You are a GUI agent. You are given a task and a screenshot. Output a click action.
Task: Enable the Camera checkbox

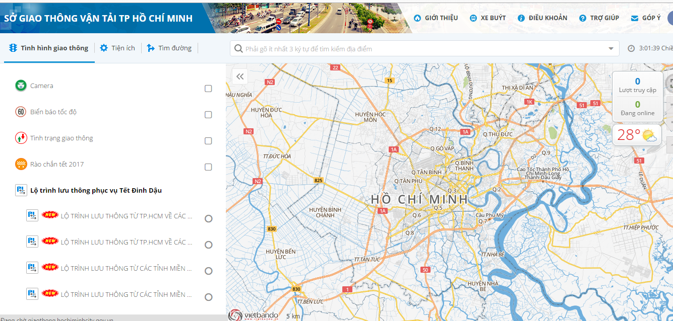[208, 89]
